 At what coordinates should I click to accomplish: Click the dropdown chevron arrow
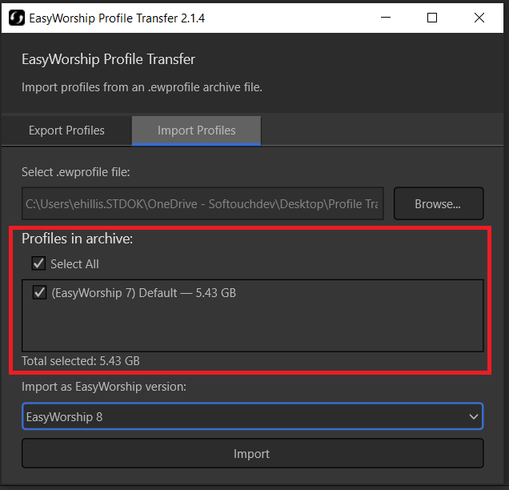(x=474, y=416)
